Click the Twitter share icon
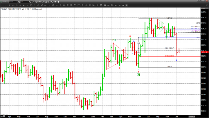209x118 pixels. pyautogui.click(x=55, y=2)
